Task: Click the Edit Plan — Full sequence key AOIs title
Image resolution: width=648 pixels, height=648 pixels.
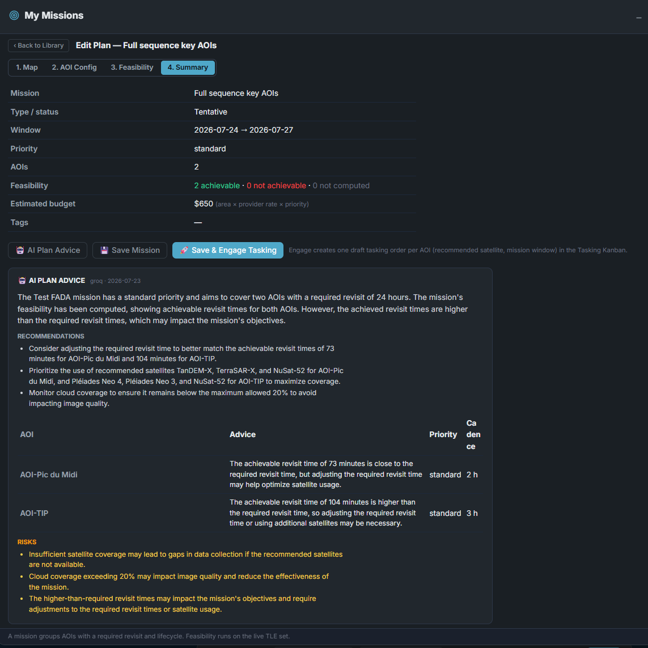Action: click(146, 45)
